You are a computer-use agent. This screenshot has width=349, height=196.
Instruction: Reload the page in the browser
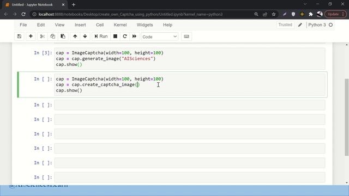(x=23, y=14)
